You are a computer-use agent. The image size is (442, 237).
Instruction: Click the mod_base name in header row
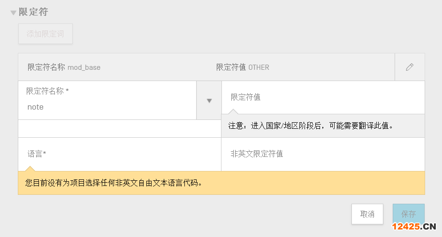(x=84, y=67)
